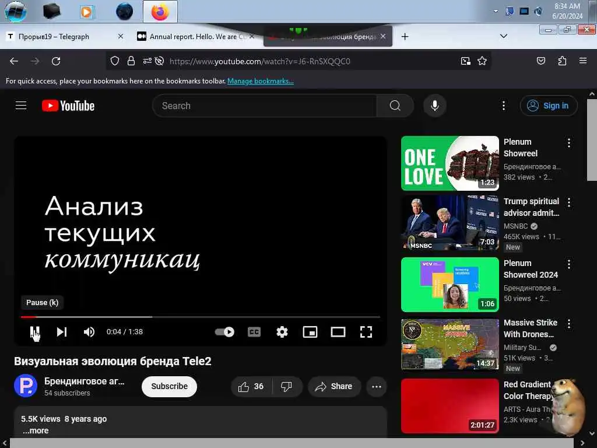Open the Share dialog
This screenshot has width=597, height=448.
pyautogui.click(x=333, y=387)
